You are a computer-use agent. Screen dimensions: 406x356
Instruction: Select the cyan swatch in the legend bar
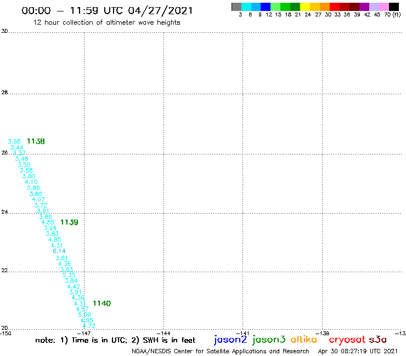(246, 7)
